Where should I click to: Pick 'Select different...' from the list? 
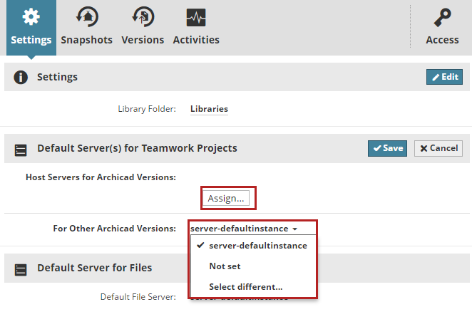245,287
